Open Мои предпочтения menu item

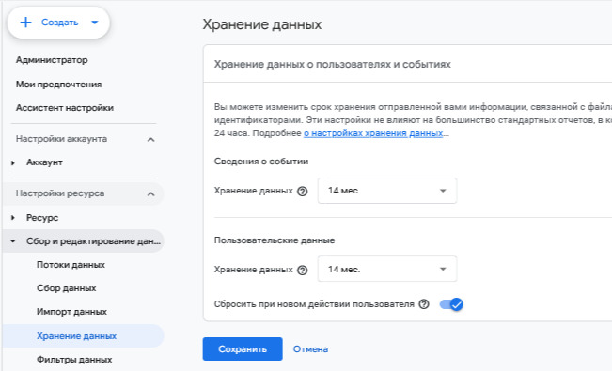pos(59,85)
